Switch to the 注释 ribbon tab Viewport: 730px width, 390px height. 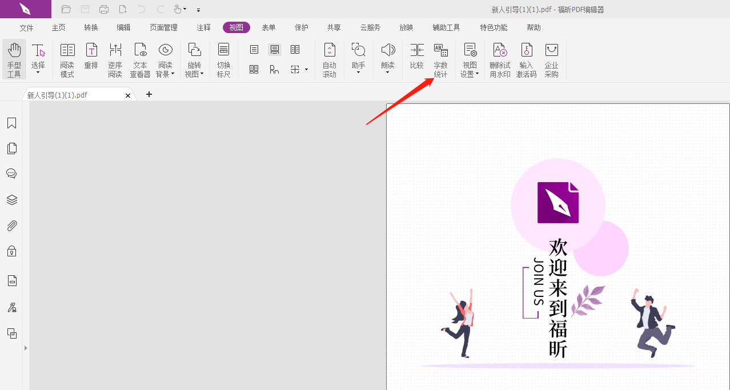203,27
